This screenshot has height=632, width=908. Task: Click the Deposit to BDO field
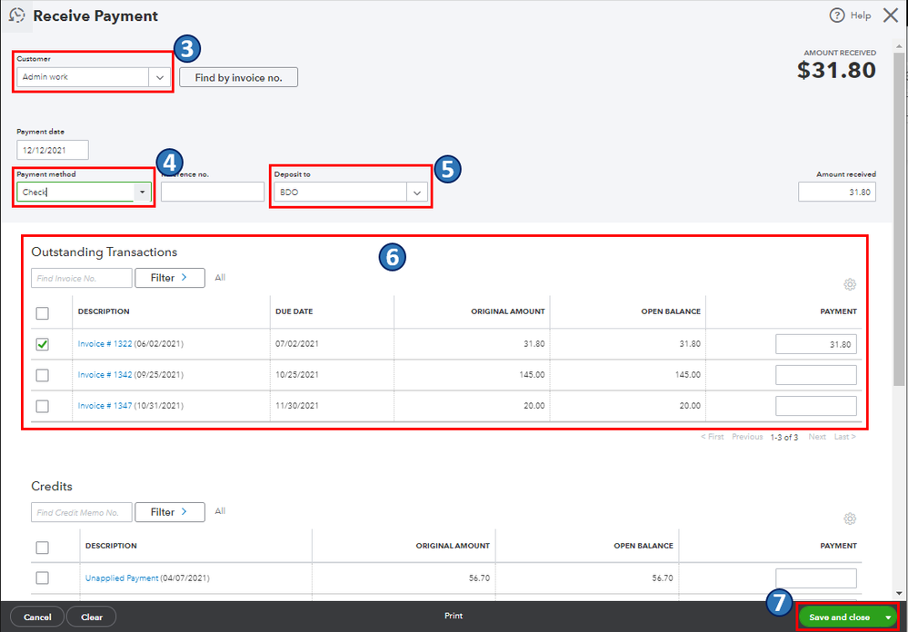point(341,193)
